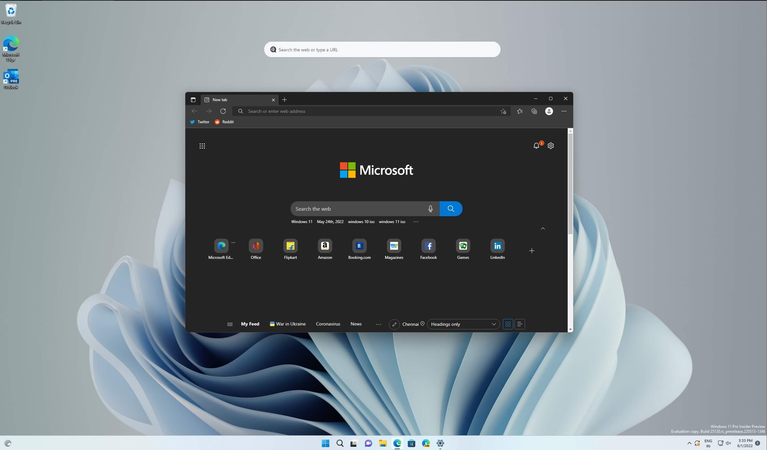
Task: Open the Reddit favorite bookmark
Action: 224,122
